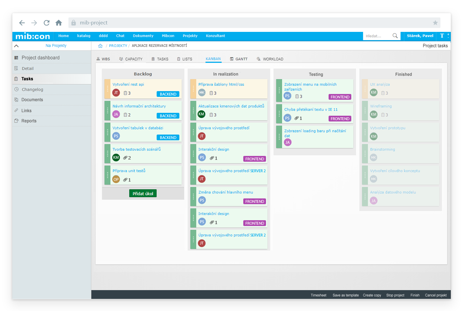Viewport: 464px width, 311px height.
Task: Click Cancel projekt in bottom bar
Action: [436, 295]
